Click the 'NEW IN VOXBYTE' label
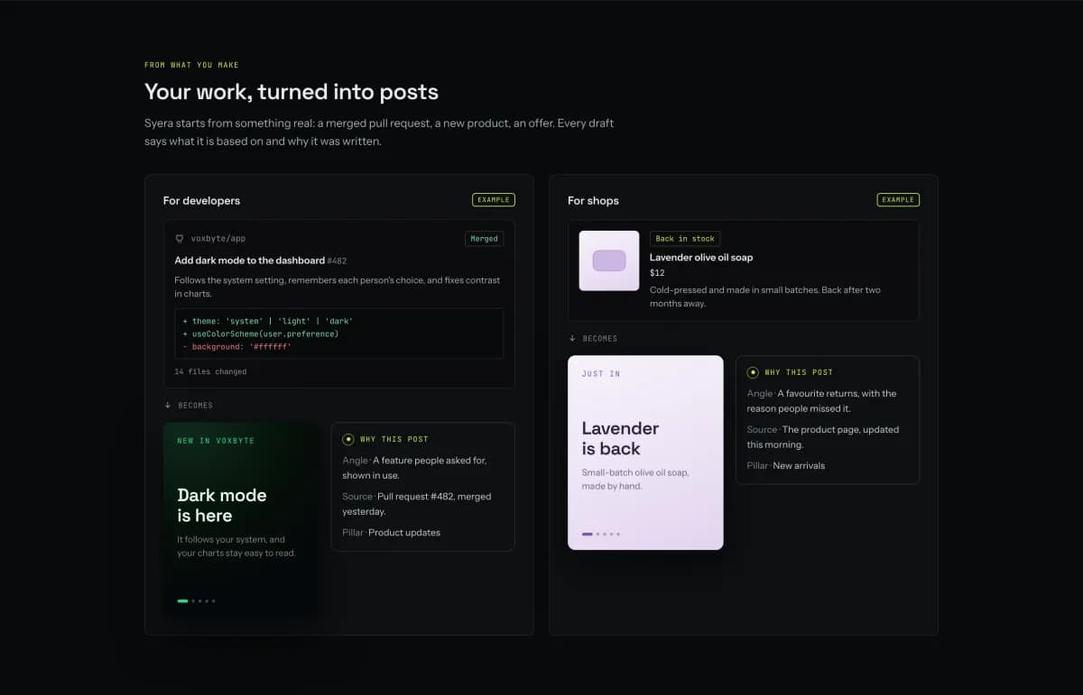The height and width of the screenshot is (695, 1083). point(216,441)
